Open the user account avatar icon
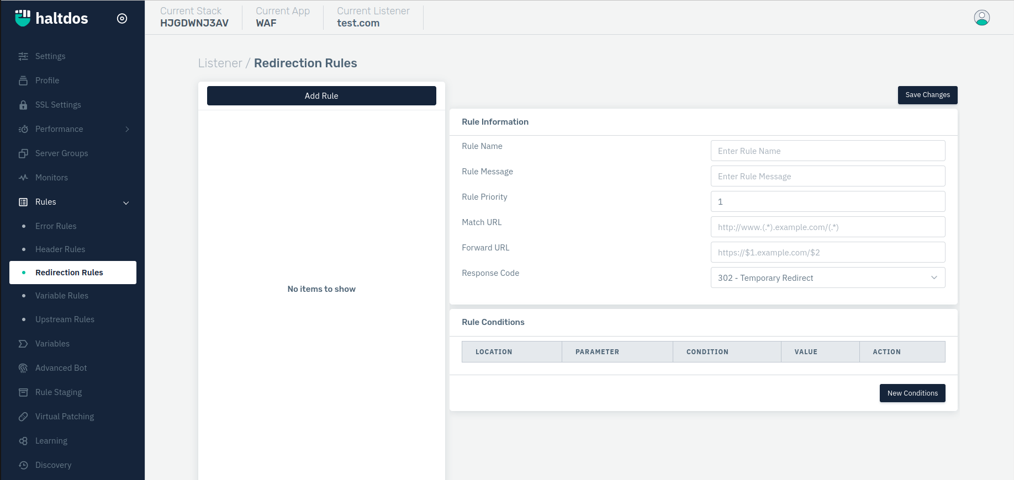Image resolution: width=1014 pixels, height=480 pixels. (981, 18)
